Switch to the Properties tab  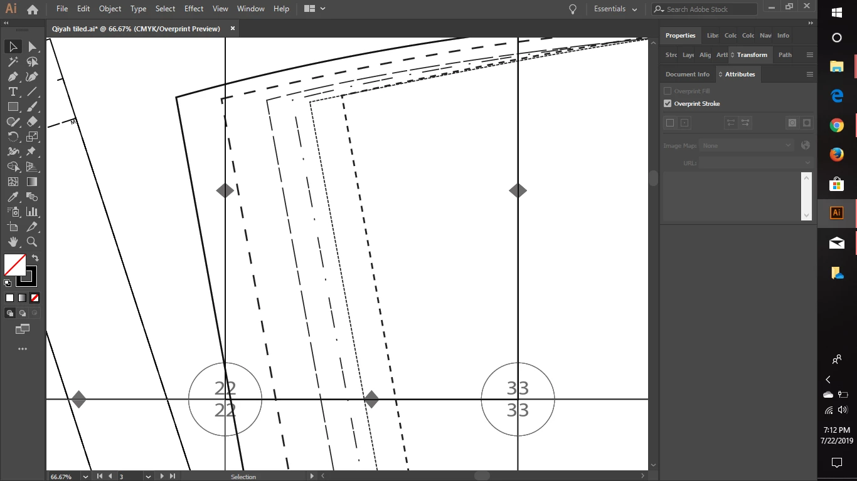pos(680,35)
